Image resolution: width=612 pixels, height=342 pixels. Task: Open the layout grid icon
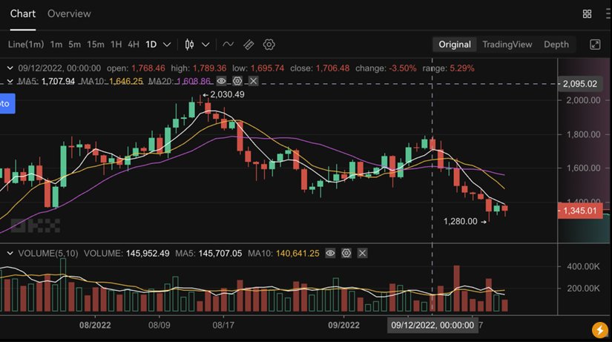click(588, 14)
